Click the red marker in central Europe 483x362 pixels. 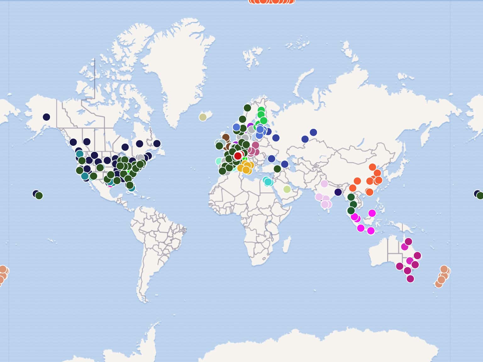click(238, 156)
